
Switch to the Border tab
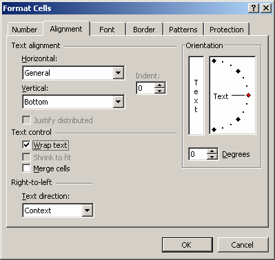coord(144,30)
